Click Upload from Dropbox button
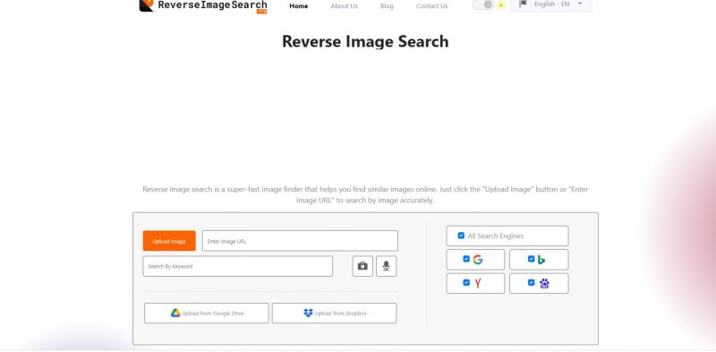The image size is (716, 352). click(x=334, y=313)
